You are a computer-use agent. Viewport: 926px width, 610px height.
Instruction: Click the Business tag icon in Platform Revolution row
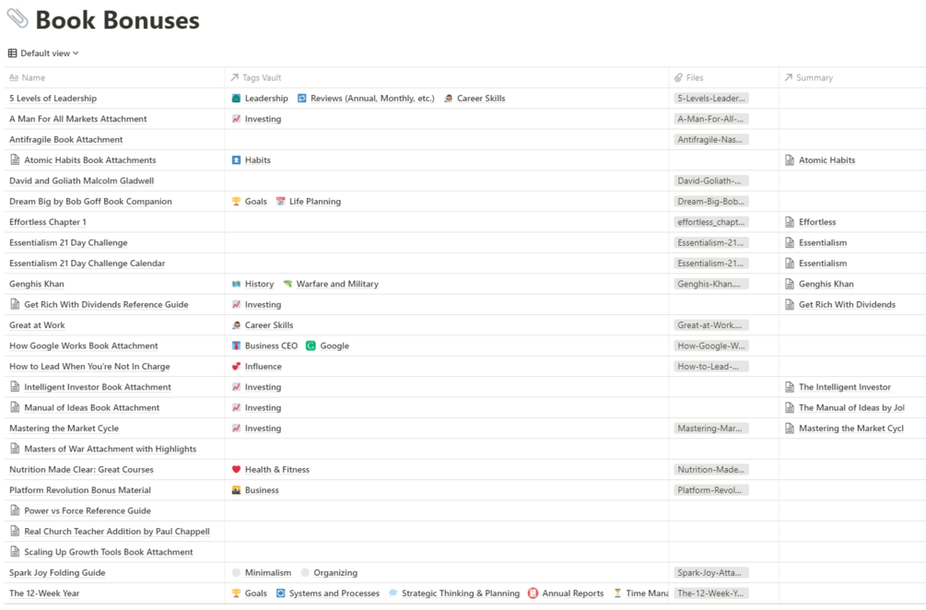(x=236, y=491)
